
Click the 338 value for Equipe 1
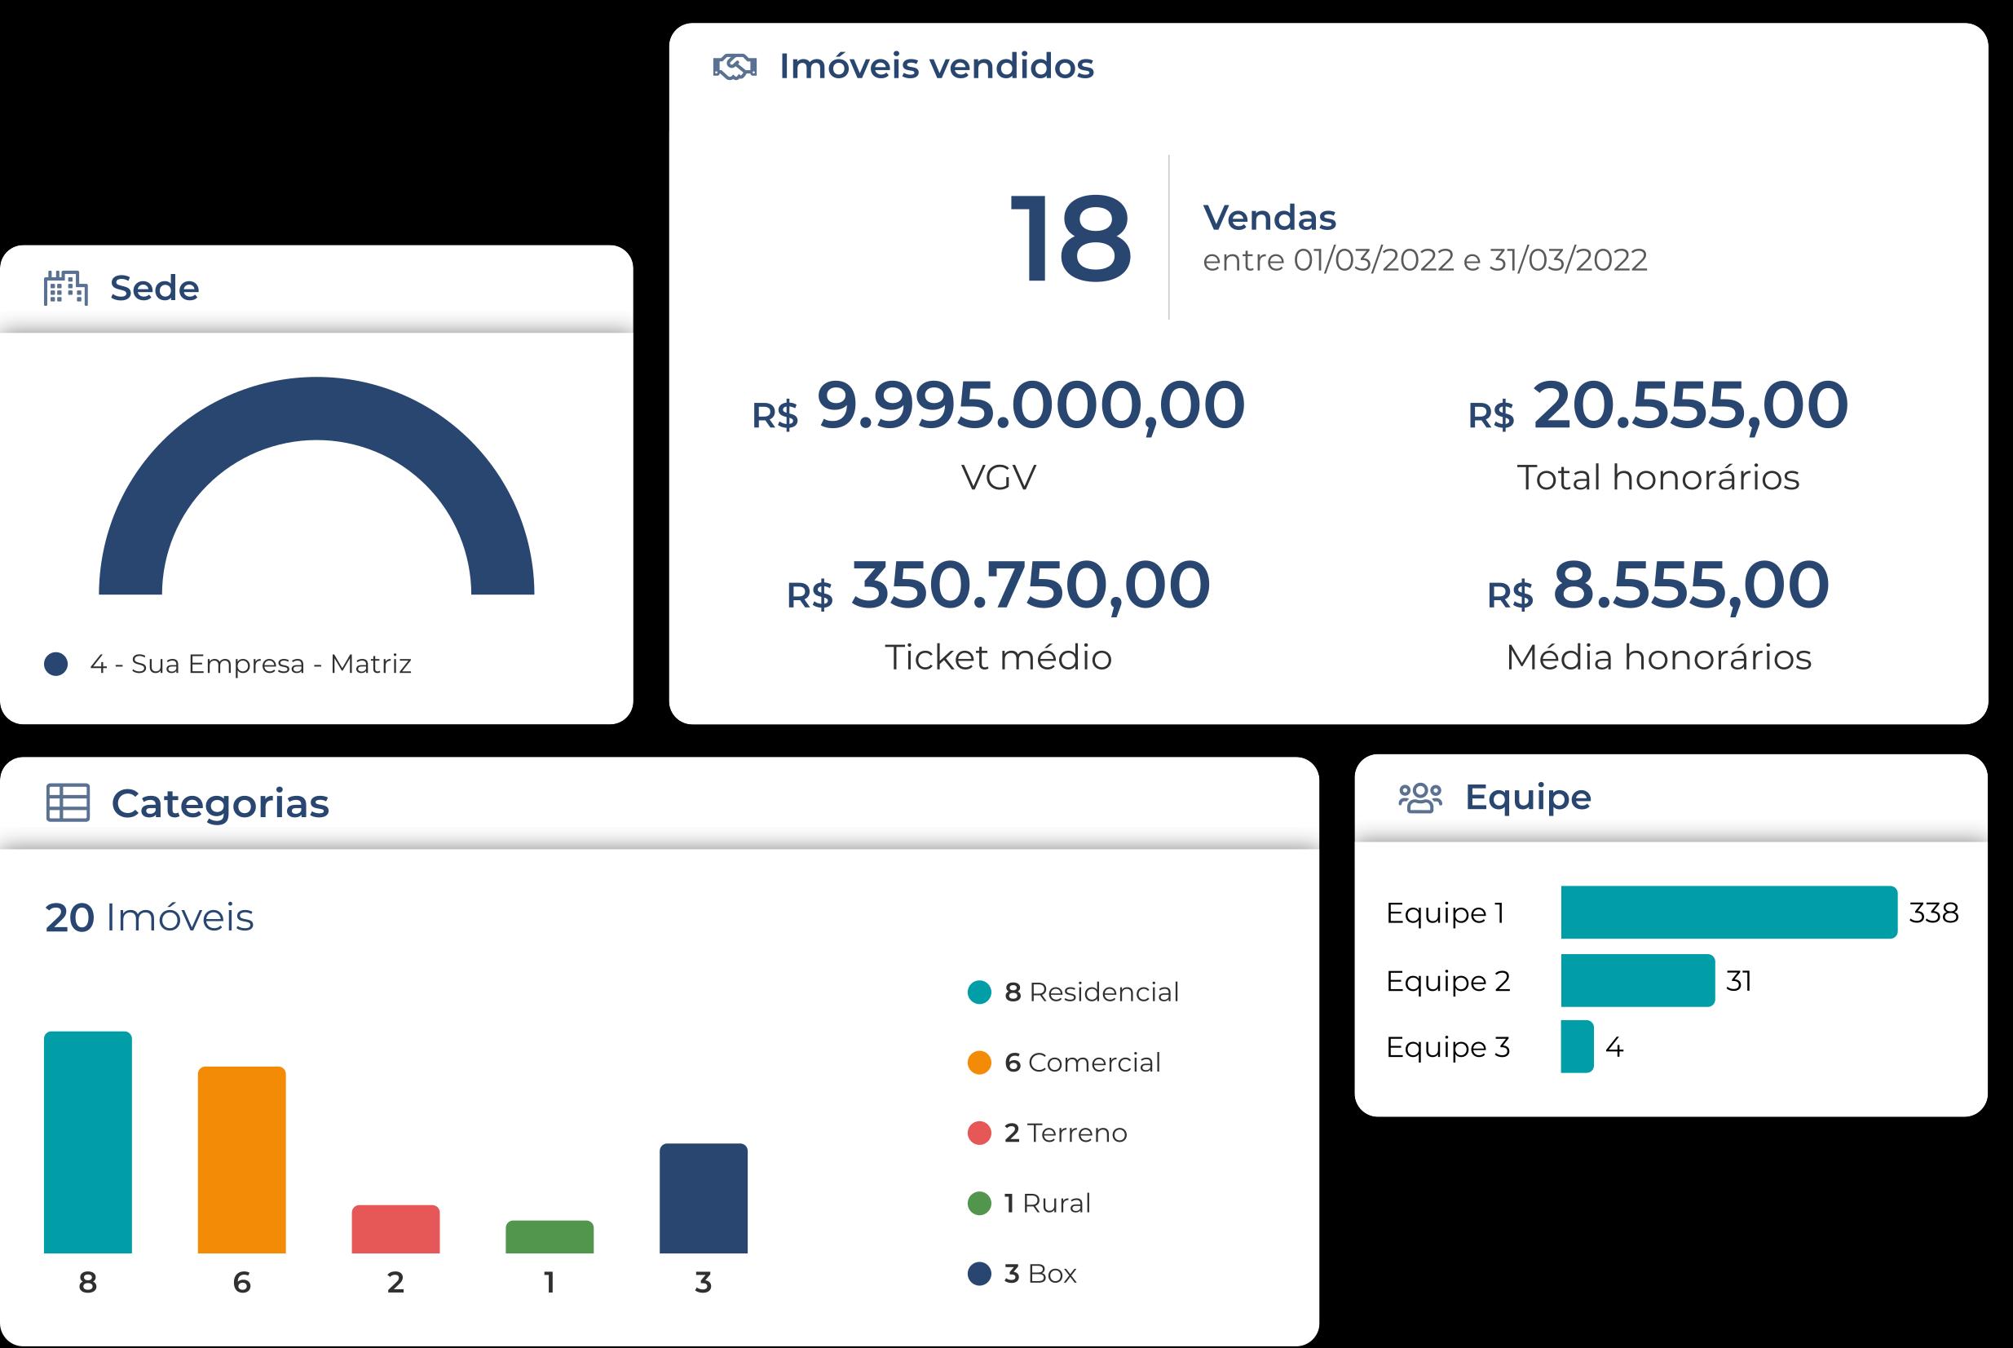pyautogui.click(x=1934, y=913)
